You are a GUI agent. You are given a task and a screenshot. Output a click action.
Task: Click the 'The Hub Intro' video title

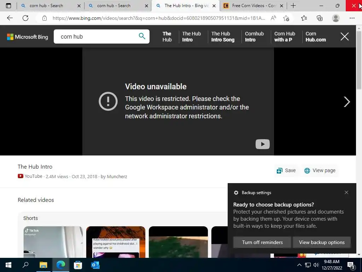point(35,167)
